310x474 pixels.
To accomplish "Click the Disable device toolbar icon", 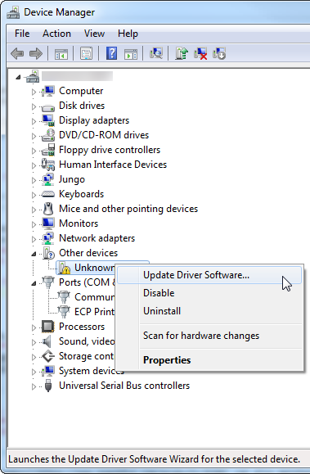I will (219, 53).
